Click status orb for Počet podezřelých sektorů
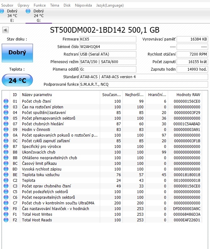The height and width of the screenshot is (249, 210). click(x=6, y=192)
